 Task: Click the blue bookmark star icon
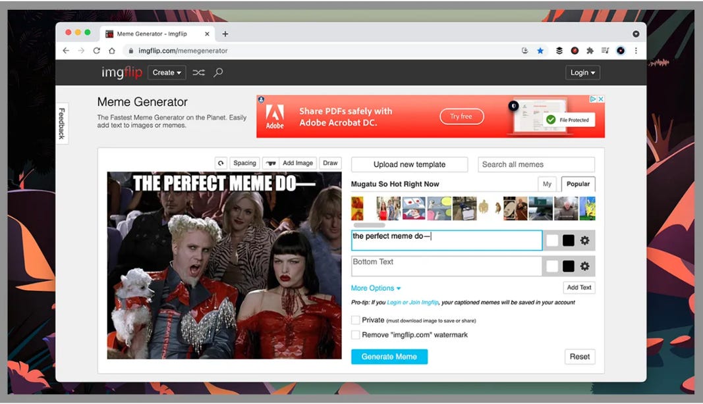[540, 51]
